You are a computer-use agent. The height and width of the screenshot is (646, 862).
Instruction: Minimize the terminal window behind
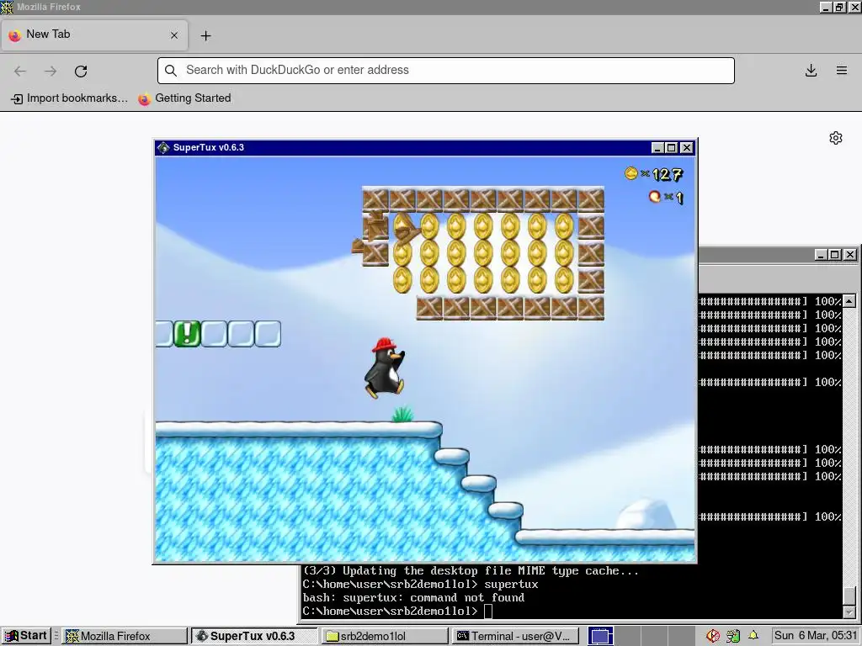click(x=821, y=255)
